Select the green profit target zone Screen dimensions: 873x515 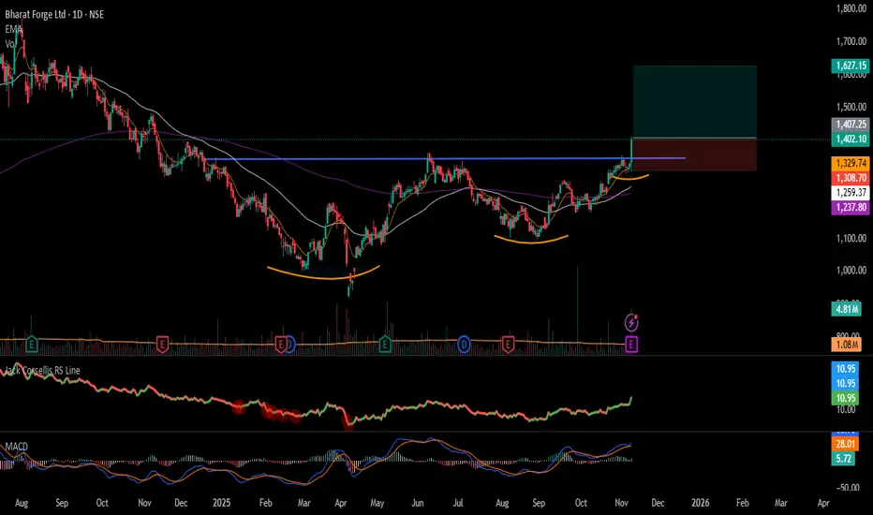(x=694, y=101)
